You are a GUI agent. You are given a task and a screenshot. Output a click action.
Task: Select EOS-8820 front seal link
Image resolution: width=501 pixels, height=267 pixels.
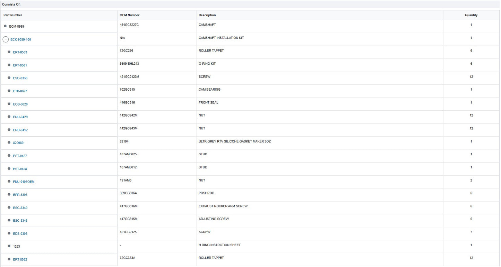tap(20, 104)
